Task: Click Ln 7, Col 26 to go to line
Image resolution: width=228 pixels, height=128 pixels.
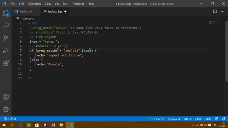Action: click(157, 119)
